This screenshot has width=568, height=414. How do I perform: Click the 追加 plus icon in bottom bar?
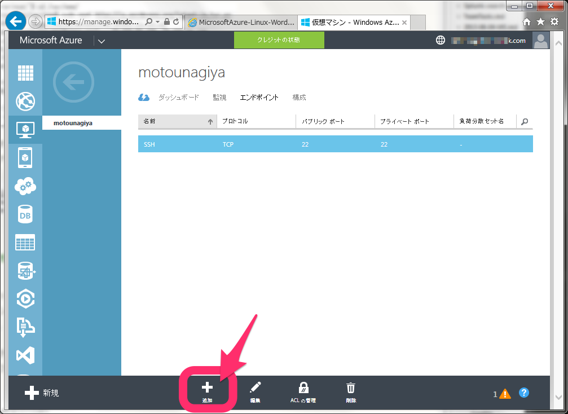click(207, 387)
